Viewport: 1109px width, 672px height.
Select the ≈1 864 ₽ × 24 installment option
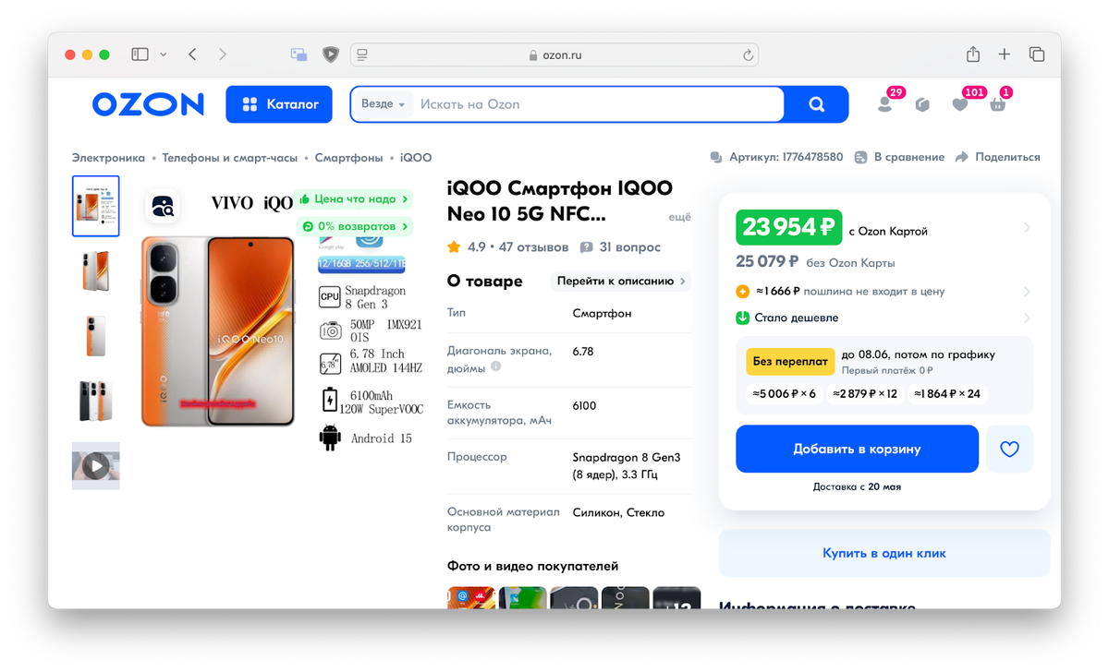[x=946, y=394]
